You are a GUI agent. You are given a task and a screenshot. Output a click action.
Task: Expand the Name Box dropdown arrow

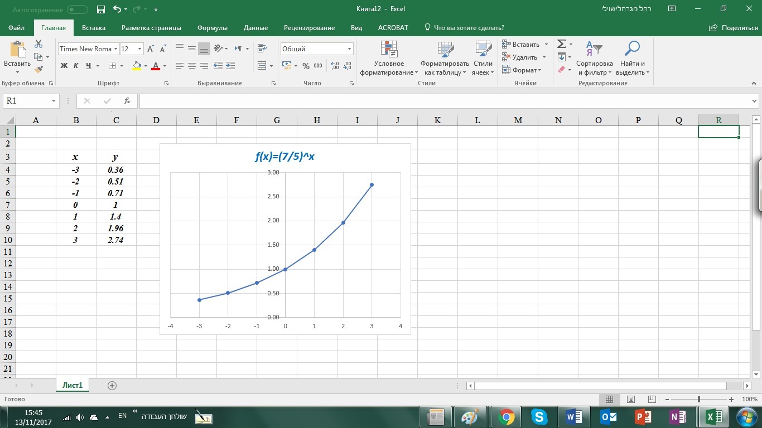pyautogui.click(x=54, y=101)
